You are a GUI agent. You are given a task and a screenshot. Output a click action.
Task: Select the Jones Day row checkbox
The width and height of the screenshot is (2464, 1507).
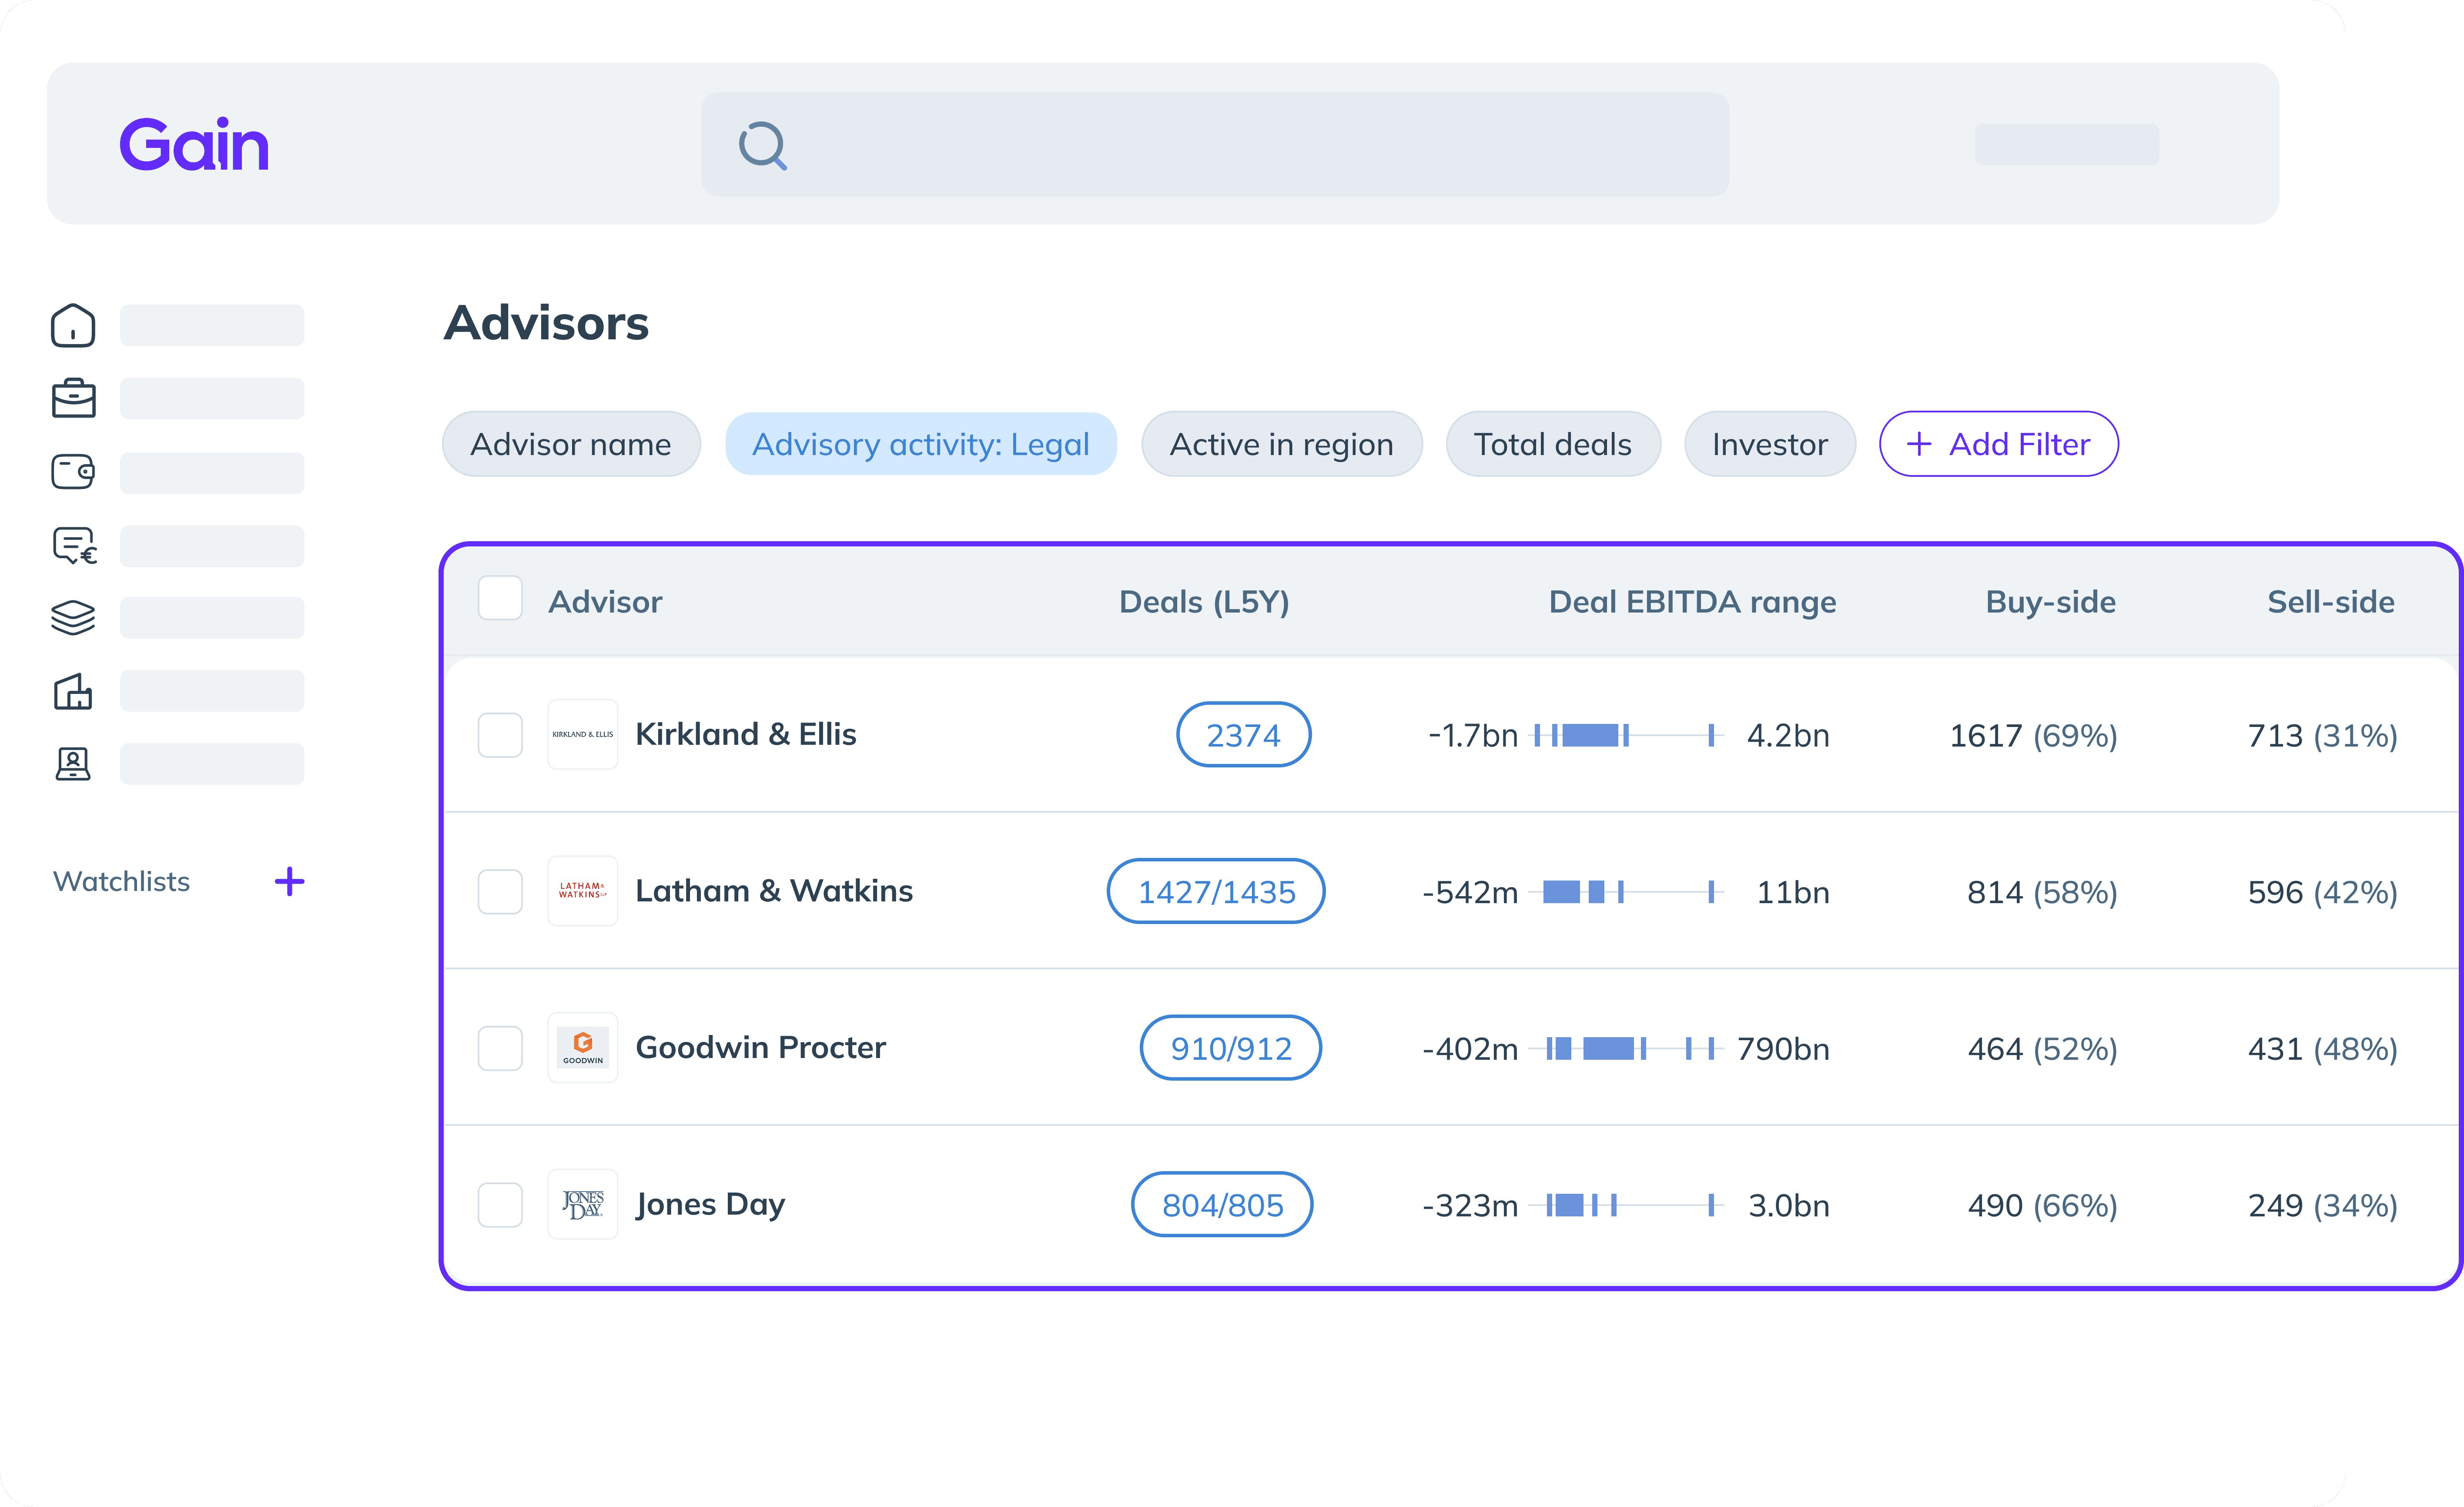500,1205
